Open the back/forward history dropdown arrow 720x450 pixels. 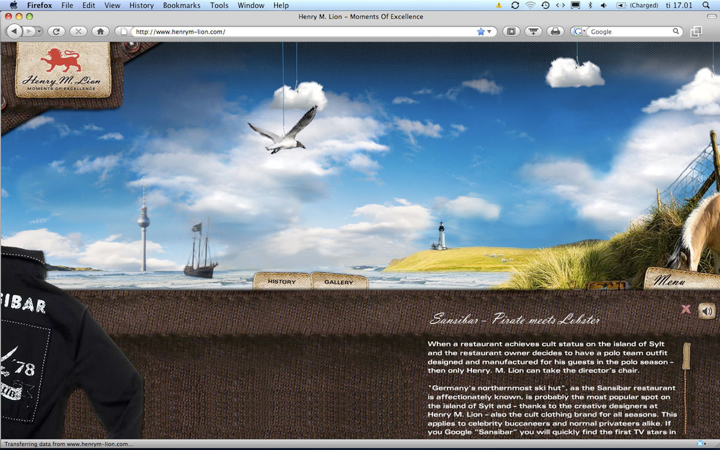point(39,31)
